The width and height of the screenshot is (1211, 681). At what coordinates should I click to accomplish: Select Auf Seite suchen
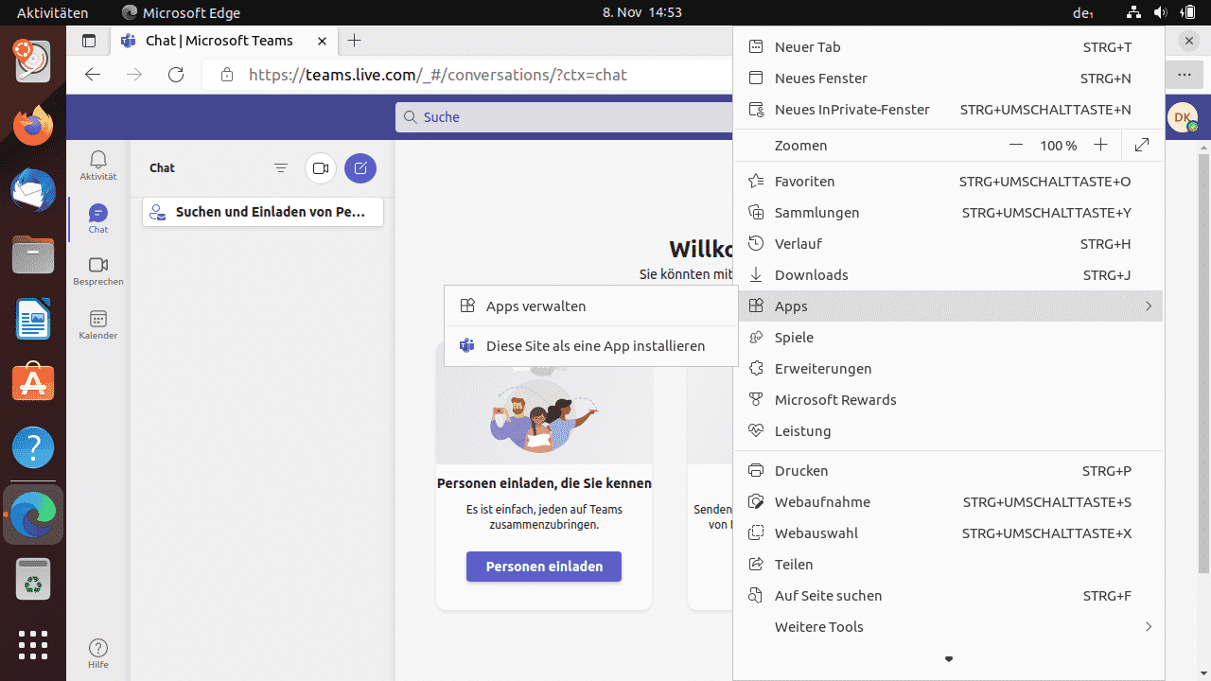948,596
